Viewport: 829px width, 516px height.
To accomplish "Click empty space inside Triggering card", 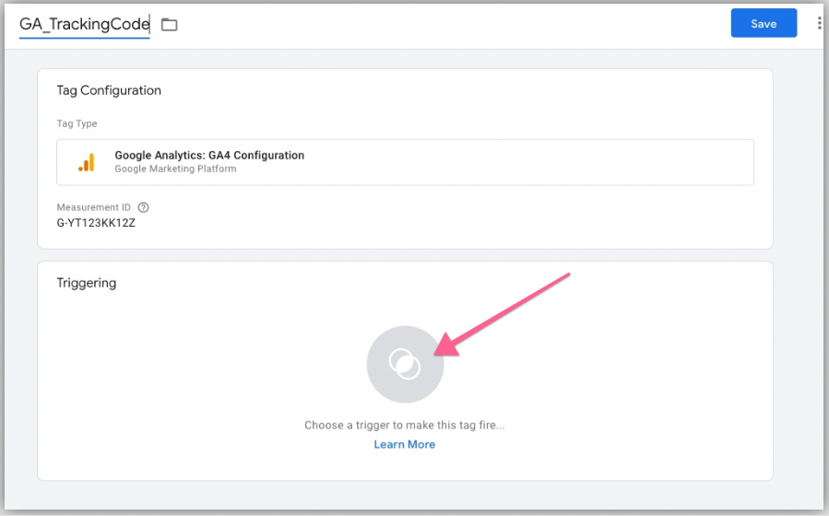I will (x=184, y=387).
